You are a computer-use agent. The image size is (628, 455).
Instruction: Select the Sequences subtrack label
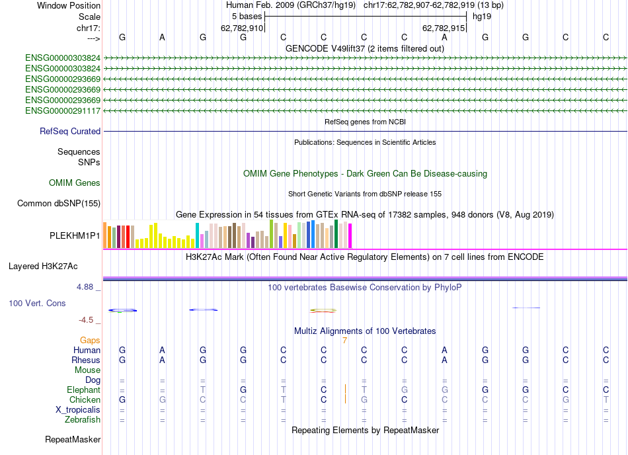[x=79, y=152]
